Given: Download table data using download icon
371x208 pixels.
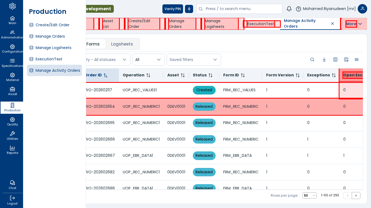Looking at the screenshot, I should (x=324, y=60).
